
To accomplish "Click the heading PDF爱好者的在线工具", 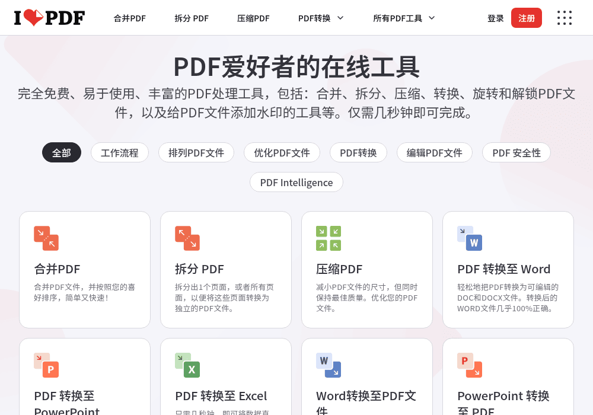I will 296,67.
